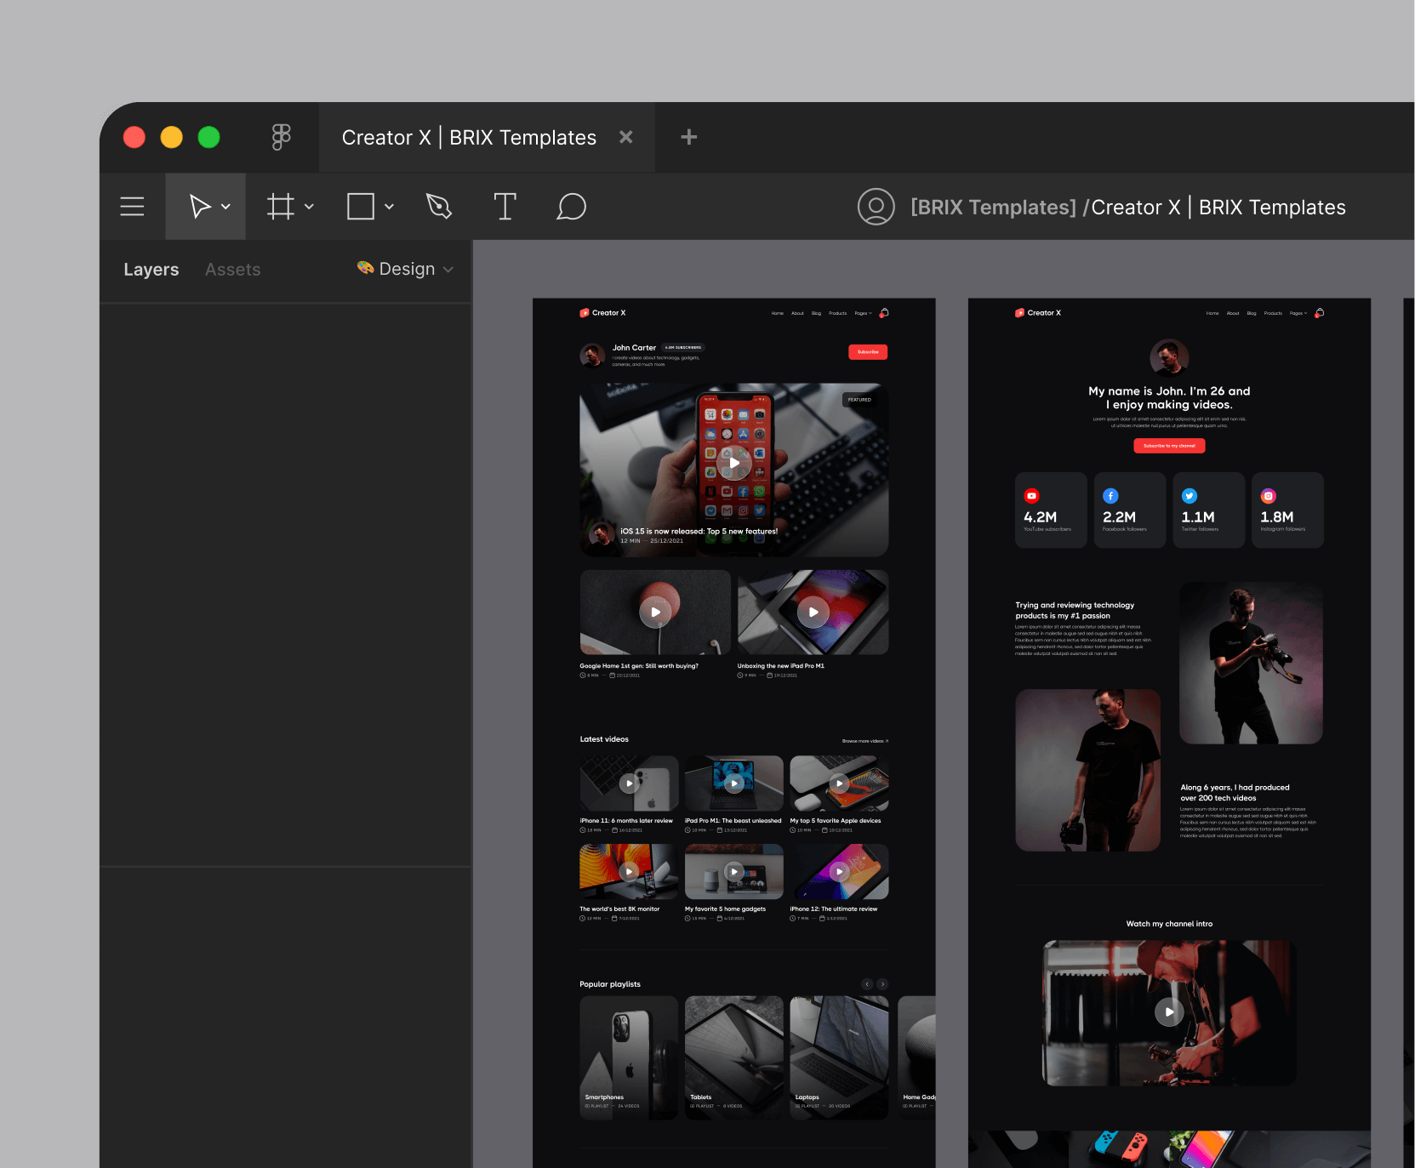The image size is (1415, 1168).
Task: Play the channel intro video
Action: (1169, 1012)
